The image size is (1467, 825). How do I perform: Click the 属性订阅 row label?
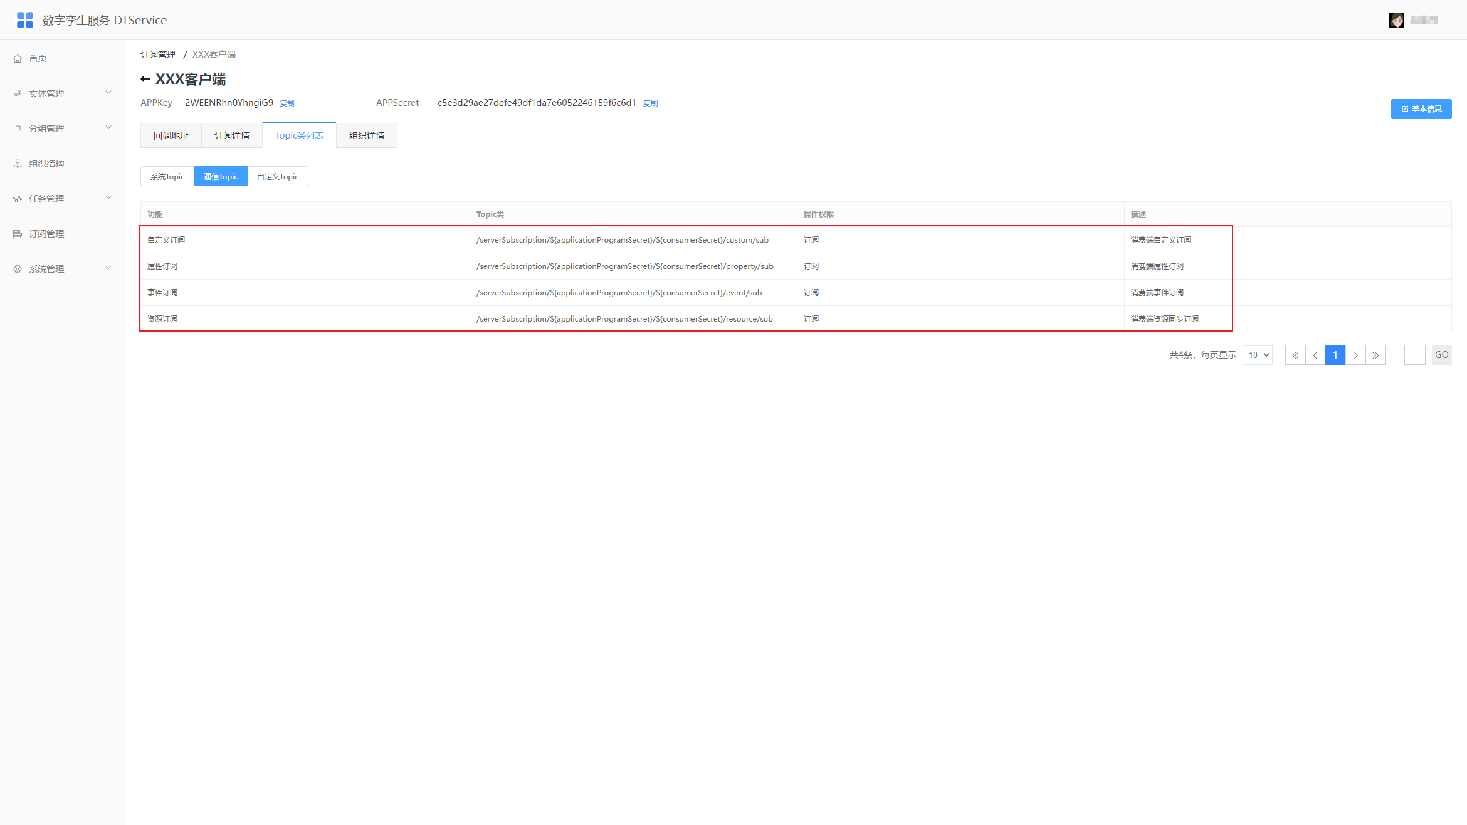click(x=162, y=266)
